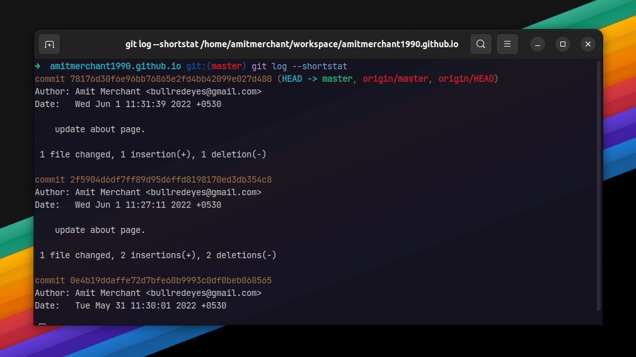Open the terminal search icon
The width and height of the screenshot is (636, 357).
[x=481, y=44]
